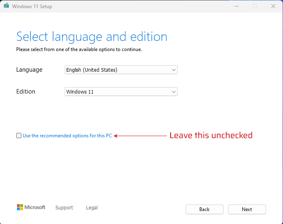Click the 'Please select from one' instruction text
Viewport: 283px width, 224px height.
coord(79,49)
